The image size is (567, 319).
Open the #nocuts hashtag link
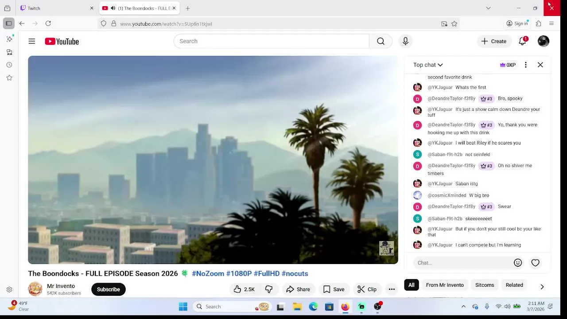pyautogui.click(x=295, y=273)
